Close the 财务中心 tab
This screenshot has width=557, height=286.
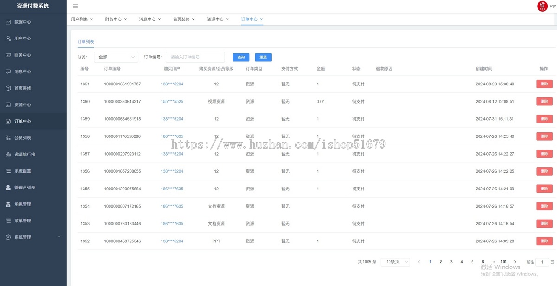[x=125, y=19]
